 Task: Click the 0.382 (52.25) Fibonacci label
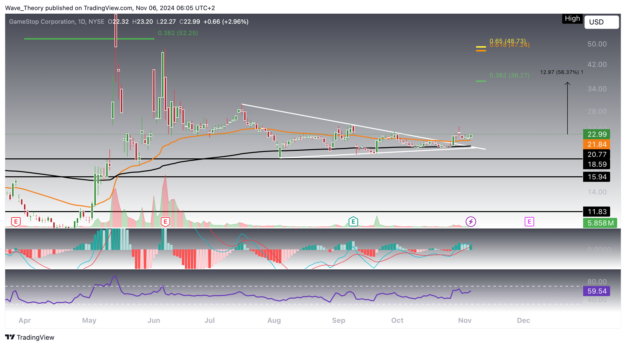point(178,33)
